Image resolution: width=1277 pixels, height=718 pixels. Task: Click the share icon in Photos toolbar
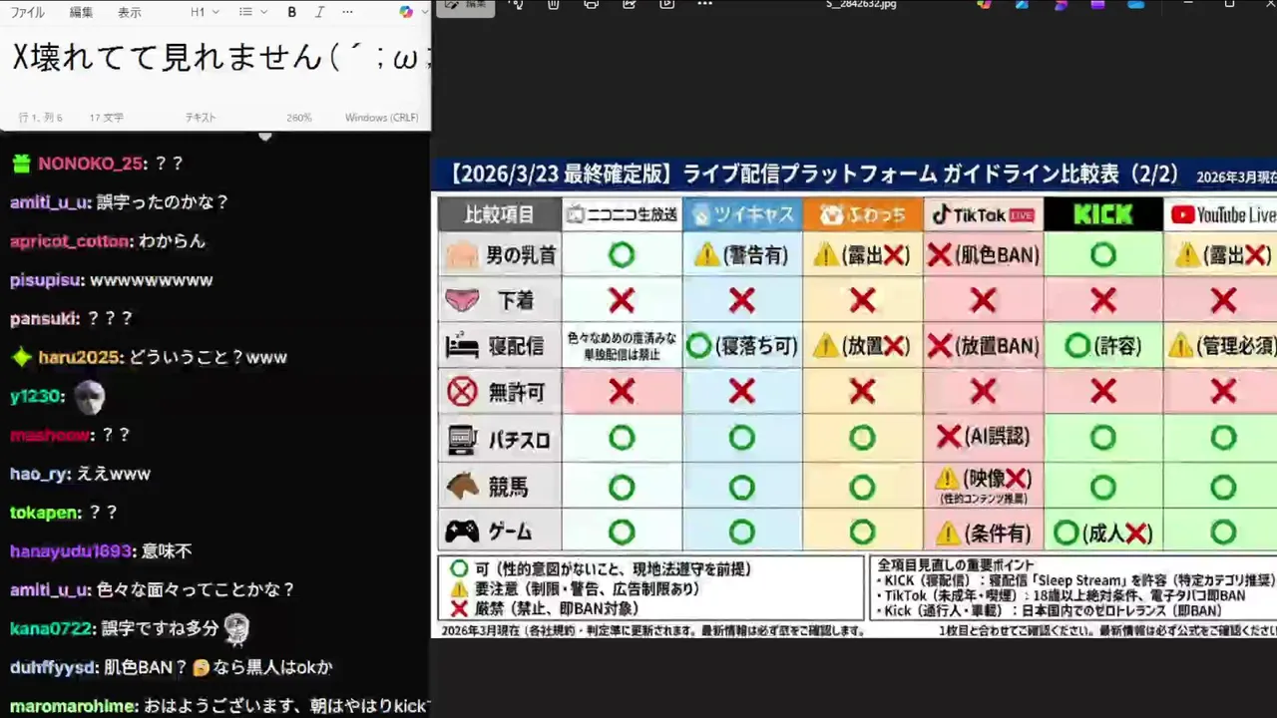tap(629, 4)
